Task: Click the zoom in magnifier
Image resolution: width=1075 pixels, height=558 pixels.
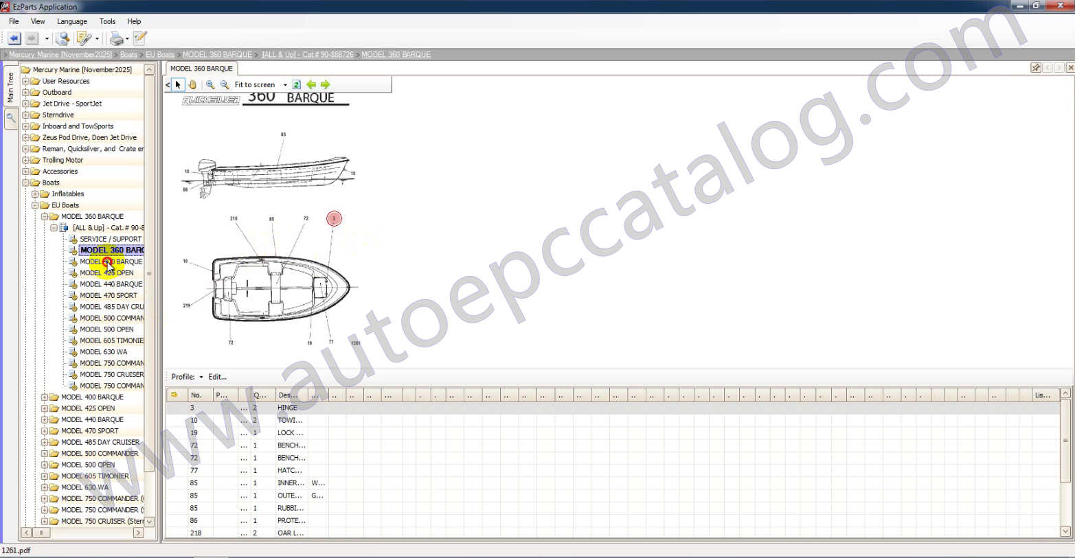Action: 210,84
